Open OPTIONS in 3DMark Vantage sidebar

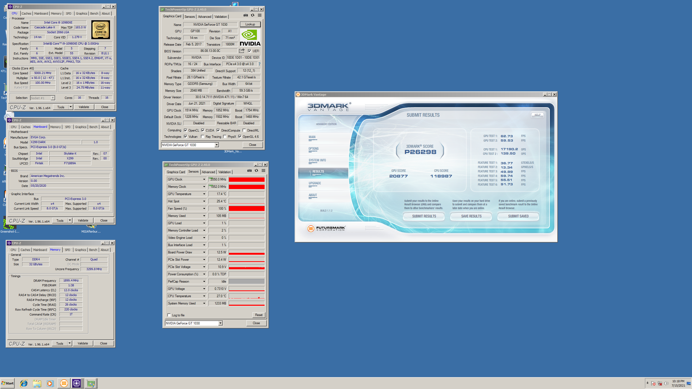[314, 149]
